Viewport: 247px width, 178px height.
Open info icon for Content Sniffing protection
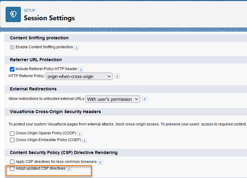coord(76,47)
